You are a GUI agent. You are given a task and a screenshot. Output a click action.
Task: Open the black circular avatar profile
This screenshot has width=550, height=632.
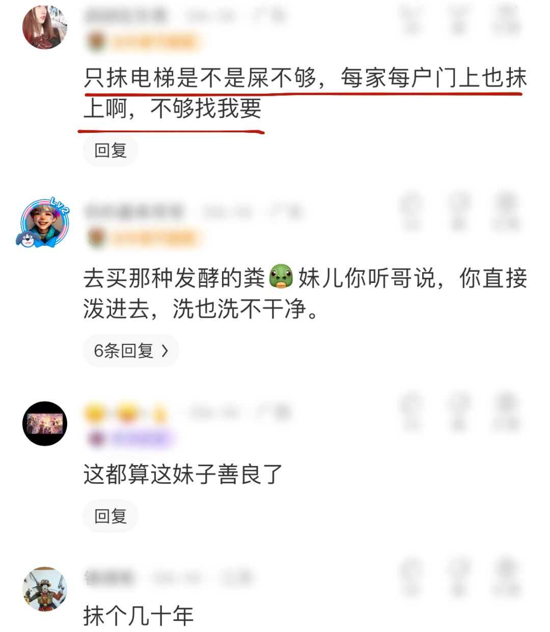click(45, 423)
